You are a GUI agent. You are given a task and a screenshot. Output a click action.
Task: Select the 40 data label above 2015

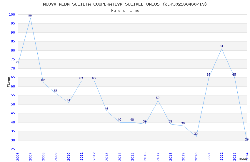coord(132,120)
